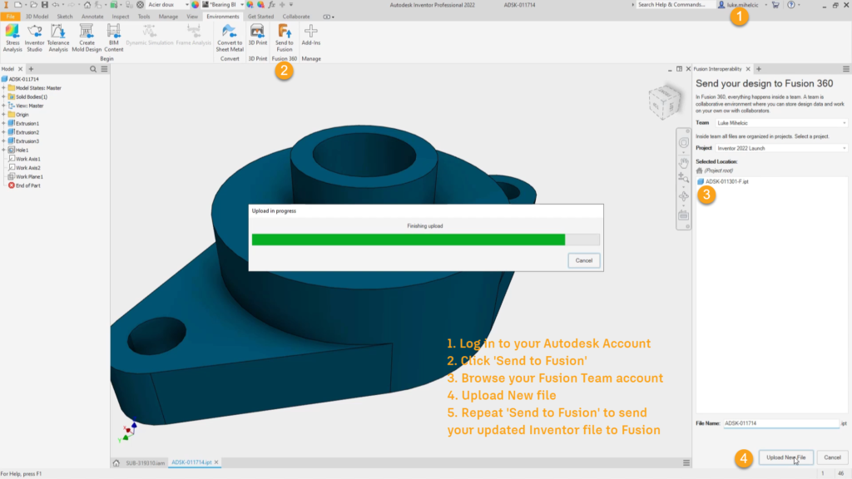
Task: Switch to Annotate ribbon tab
Action: (92, 17)
